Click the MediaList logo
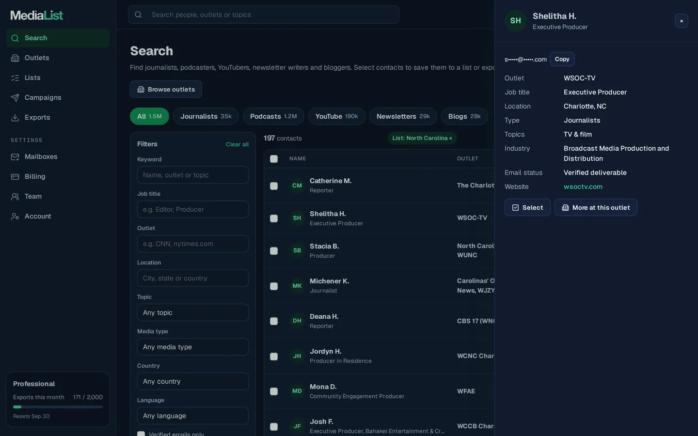 pos(37,16)
